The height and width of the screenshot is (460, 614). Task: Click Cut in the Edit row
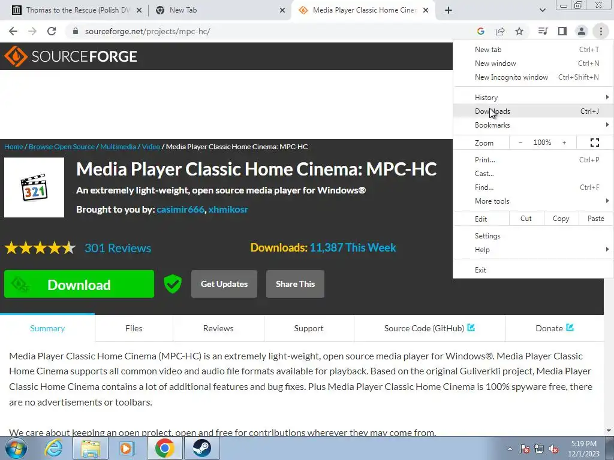click(526, 219)
